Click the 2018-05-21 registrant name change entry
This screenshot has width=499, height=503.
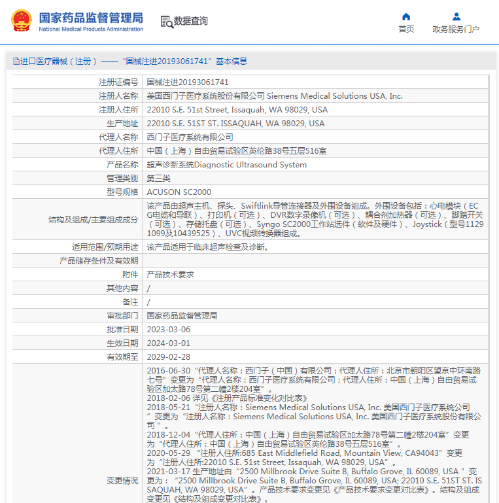pyautogui.click(x=315, y=417)
